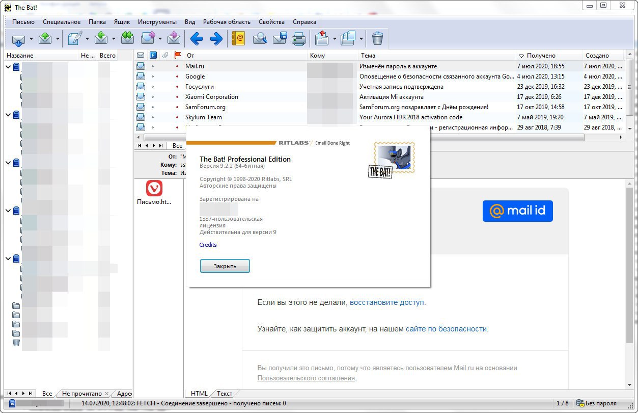This screenshot has height=413, width=638.
Task: Click Закрыть button in About dialog
Action: (x=225, y=266)
